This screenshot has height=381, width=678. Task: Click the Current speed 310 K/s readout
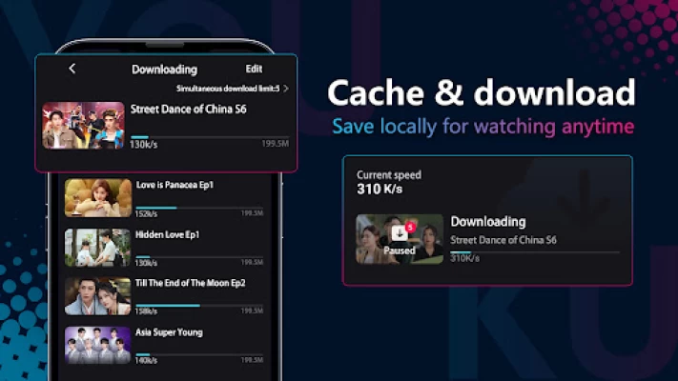point(389,182)
